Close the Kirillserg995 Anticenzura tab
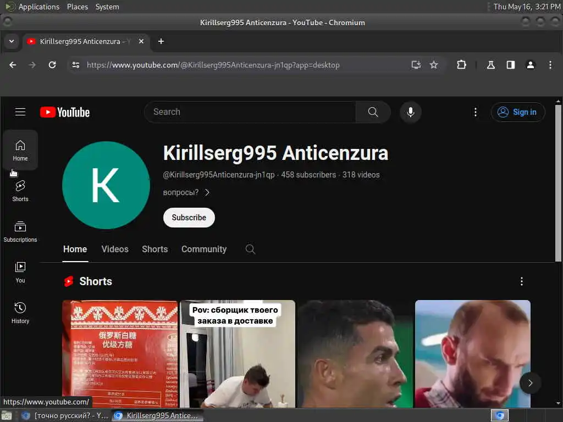The image size is (563, 422). 141,41
